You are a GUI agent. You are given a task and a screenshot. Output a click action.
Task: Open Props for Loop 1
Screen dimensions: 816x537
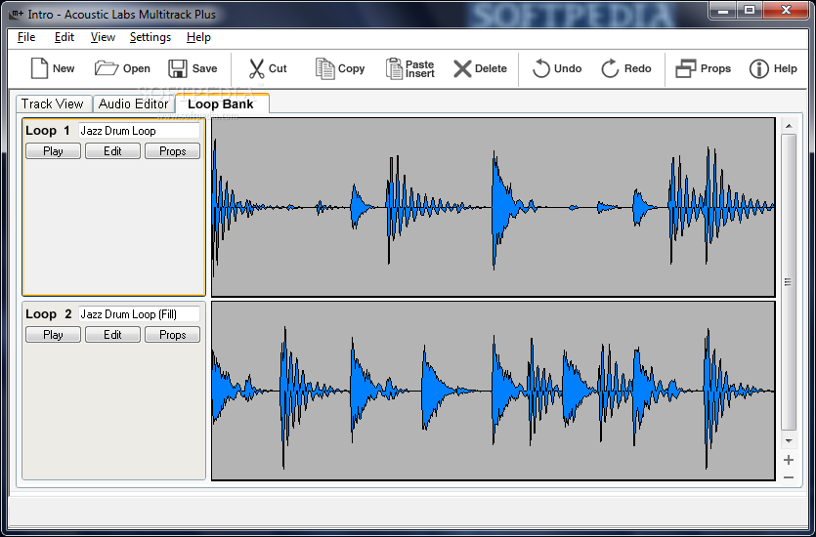(172, 151)
